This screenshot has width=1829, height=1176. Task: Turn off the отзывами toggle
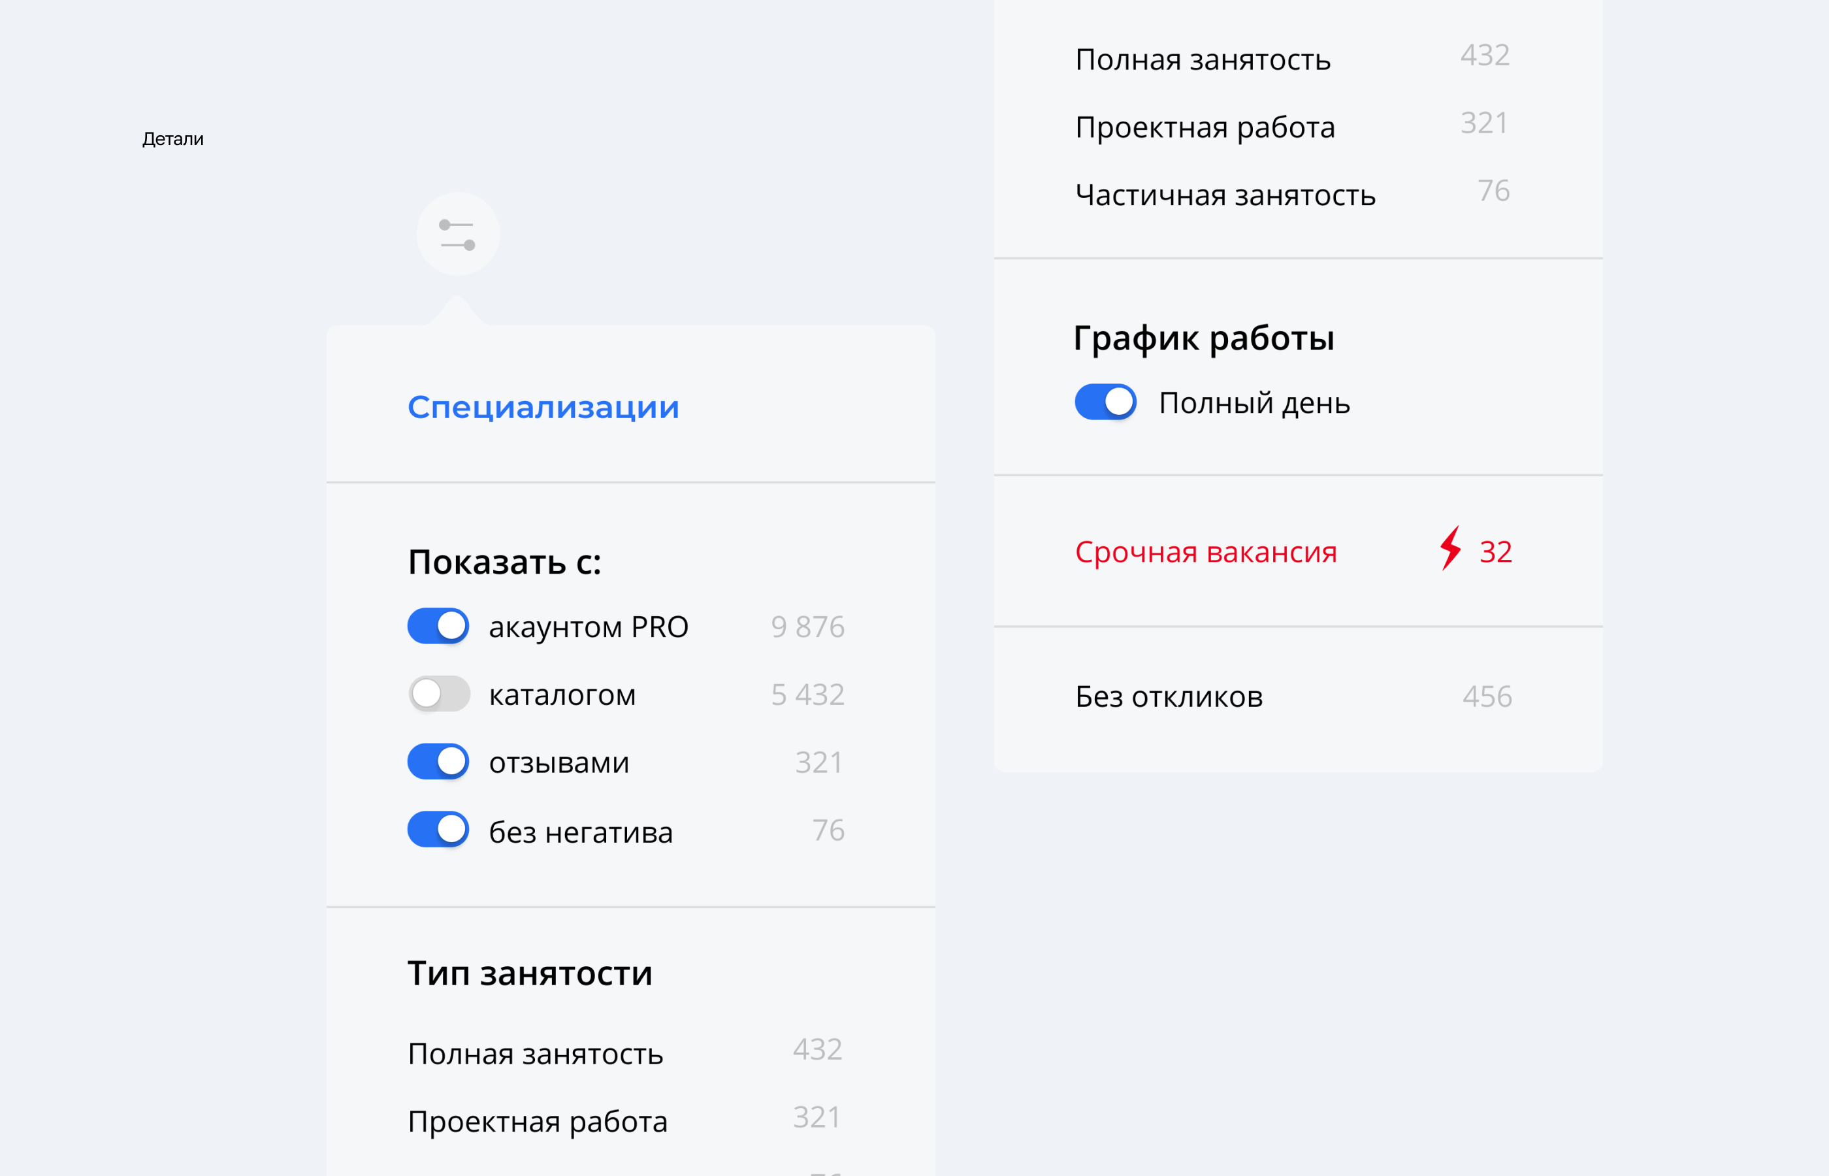pyautogui.click(x=438, y=761)
